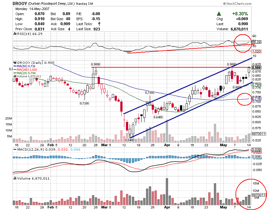Click the 0.7300 price annotation
This screenshot has height=210, width=267.
[150, 92]
